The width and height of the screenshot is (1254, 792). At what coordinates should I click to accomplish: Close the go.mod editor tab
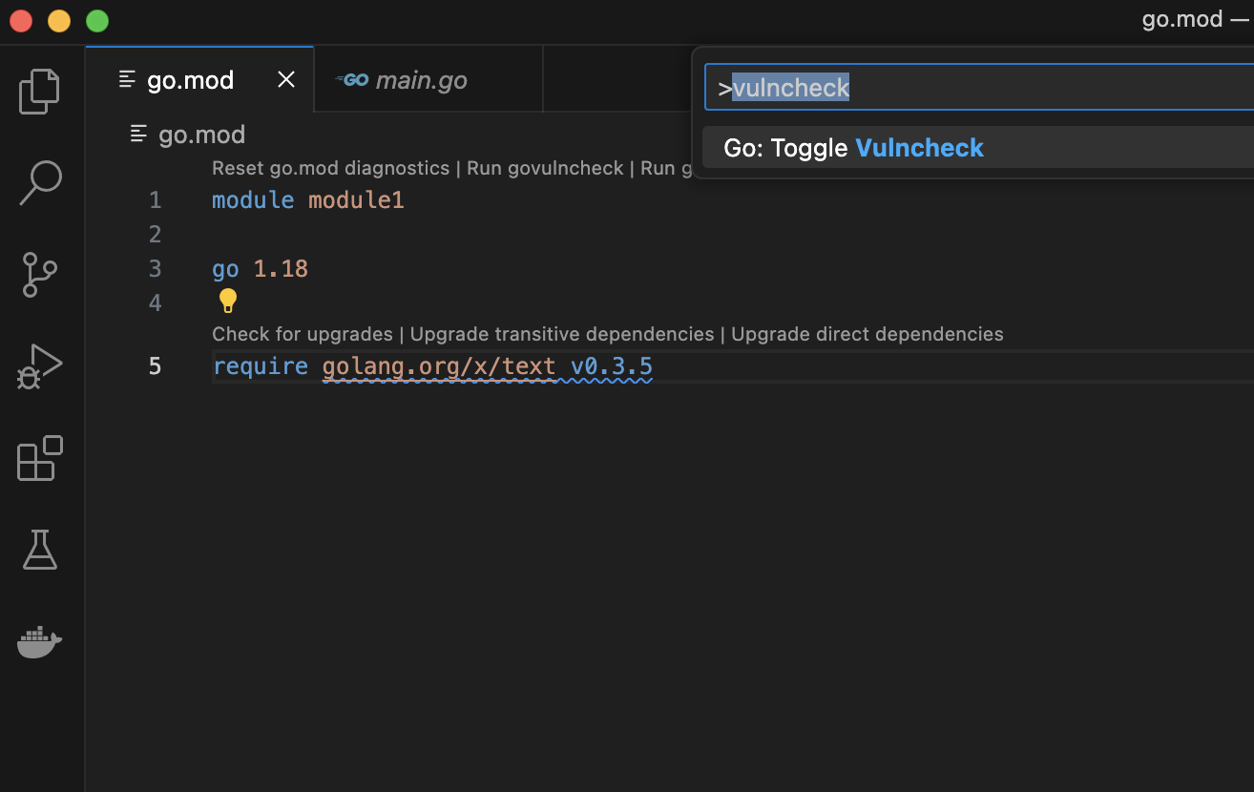coord(285,79)
